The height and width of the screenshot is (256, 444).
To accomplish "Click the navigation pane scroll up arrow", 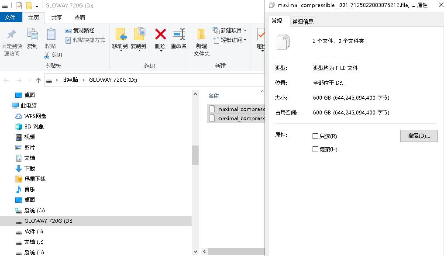I will 195,94.
